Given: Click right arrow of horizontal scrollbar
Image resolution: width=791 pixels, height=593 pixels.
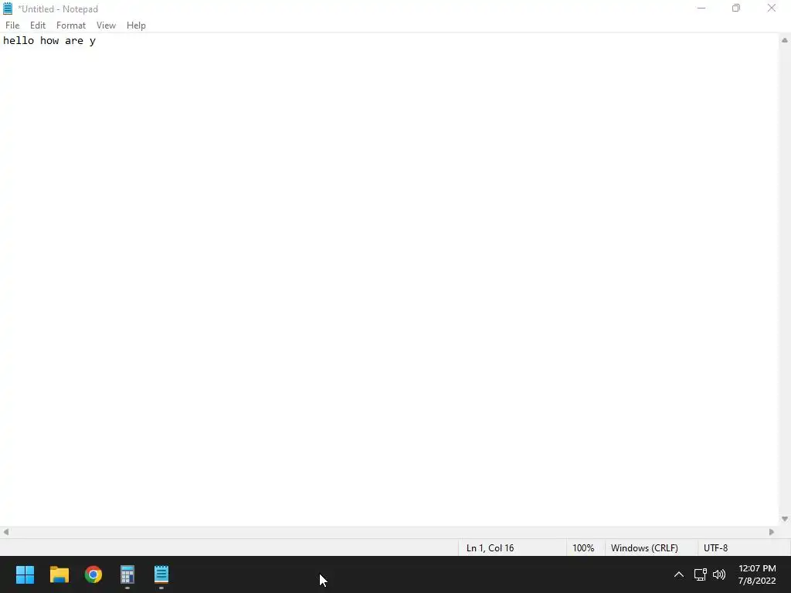Looking at the screenshot, I should (772, 532).
